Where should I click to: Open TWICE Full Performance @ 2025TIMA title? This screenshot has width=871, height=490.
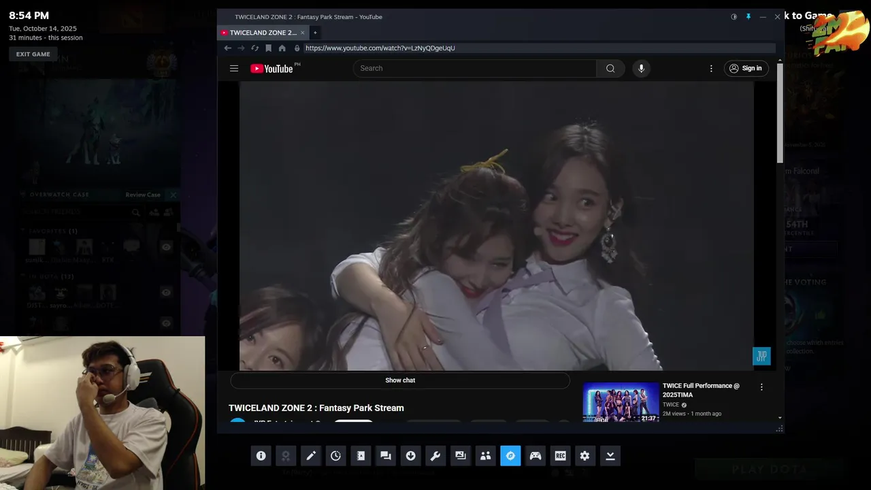coord(702,390)
